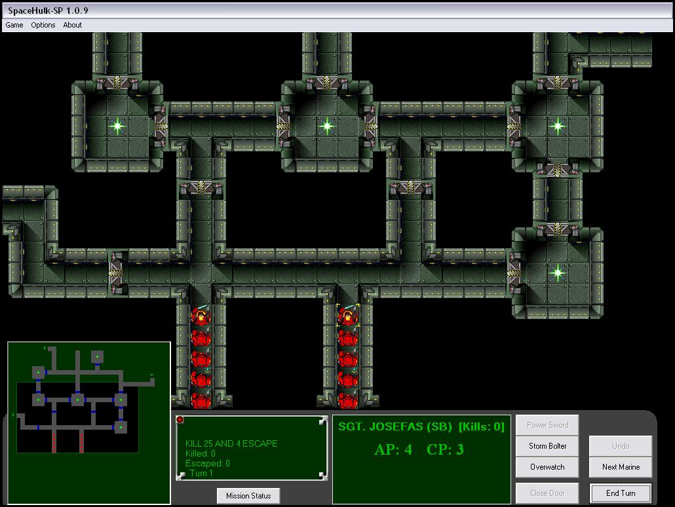Choose the Storm Bolter weapon button
This screenshot has width=675, height=507.
point(547,446)
